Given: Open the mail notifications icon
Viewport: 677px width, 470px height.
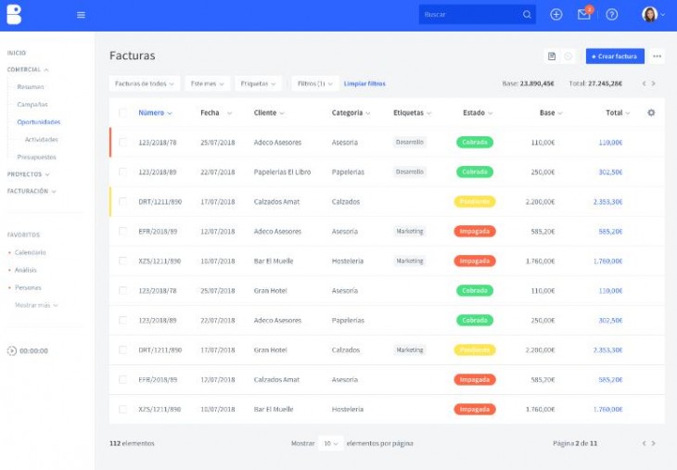Looking at the screenshot, I should (x=584, y=15).
